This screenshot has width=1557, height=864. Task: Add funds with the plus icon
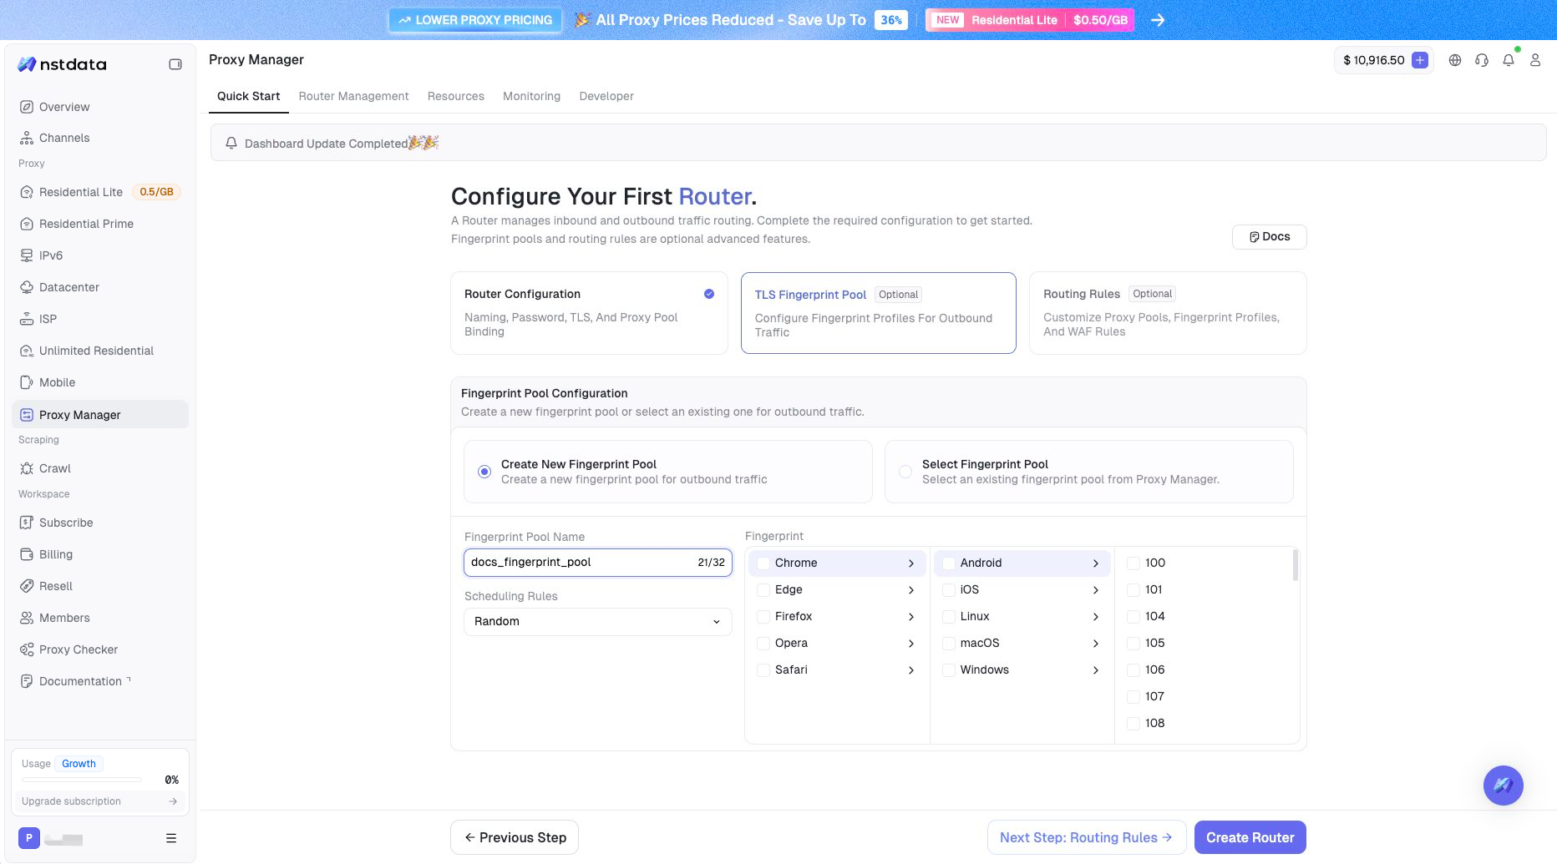pyautogui.click(x=1419, y=60)
